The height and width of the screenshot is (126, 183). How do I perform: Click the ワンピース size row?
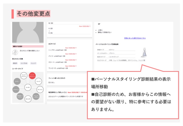click(58, 68)
